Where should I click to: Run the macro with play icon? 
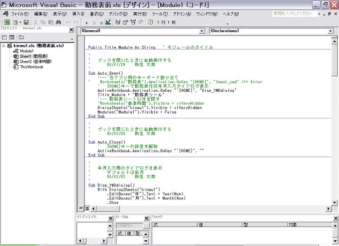pyautogui.click(x=87, y=23)
